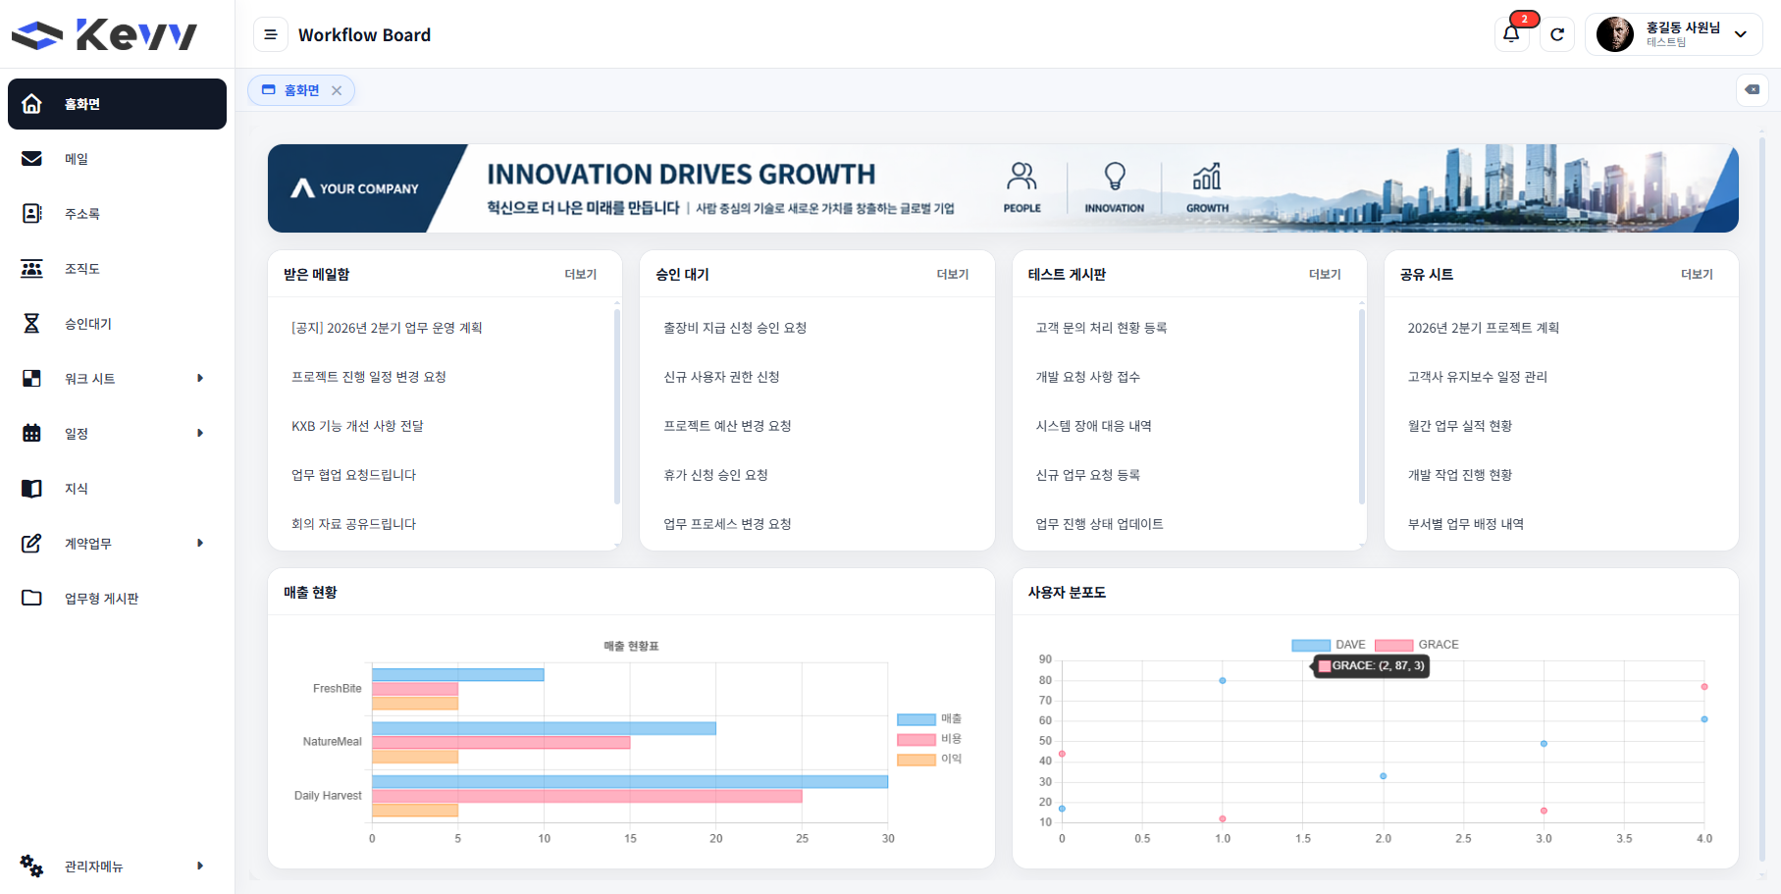
Task: Open the 주소록 address book icon
Action: click(x=31, y=214)
